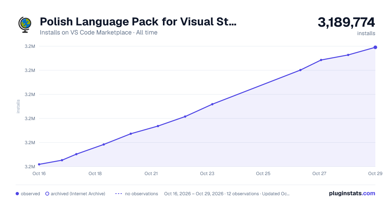Click the vertical 'installs' y-axis title
This screenshot has width=391, height=205.
point(18,106)
